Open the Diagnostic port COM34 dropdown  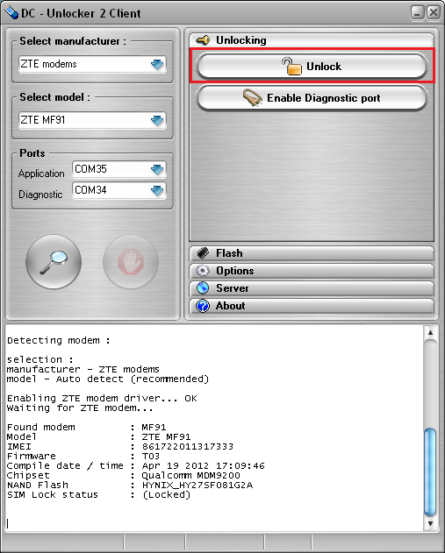coord(119,190)
